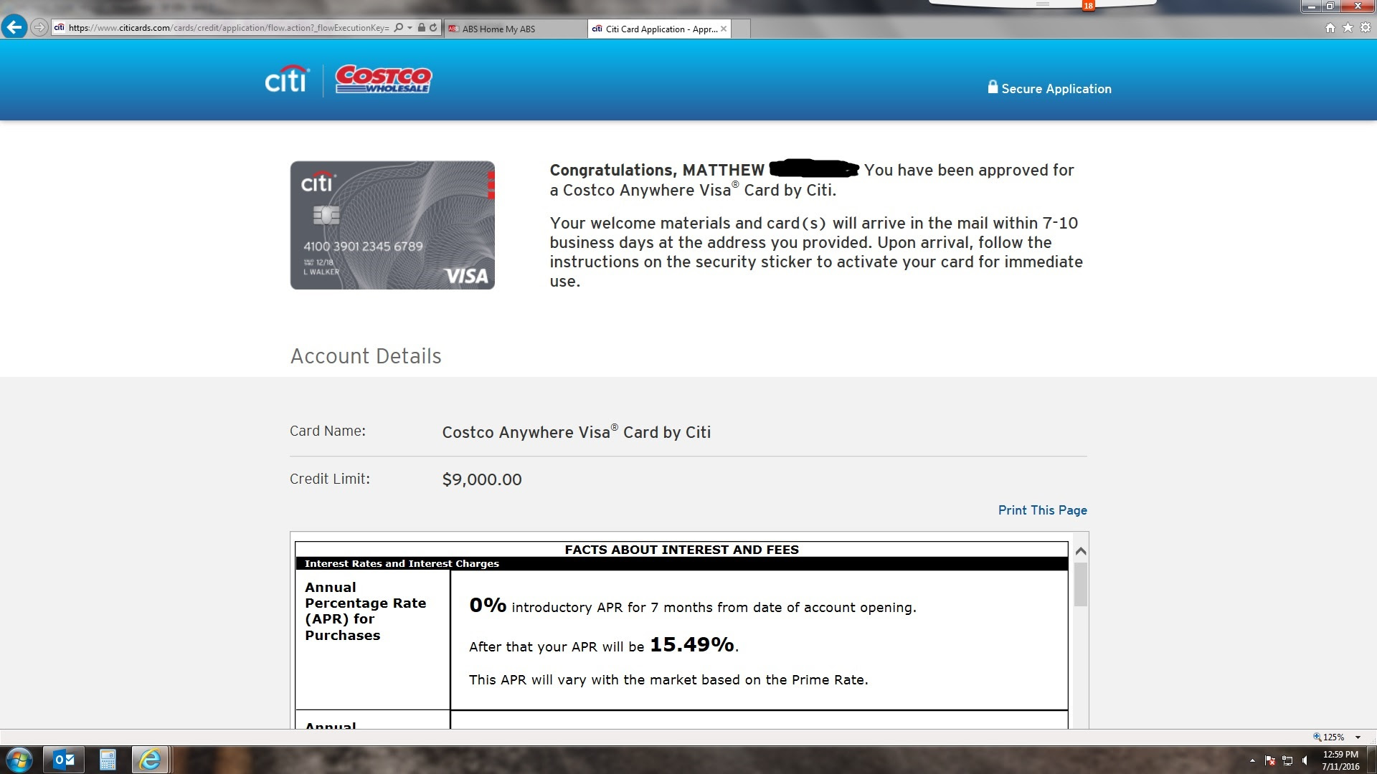The image size is (1377, 774).
Task: Open the 125% zoom level dropdown arrow
Action: coord(1358,737)
